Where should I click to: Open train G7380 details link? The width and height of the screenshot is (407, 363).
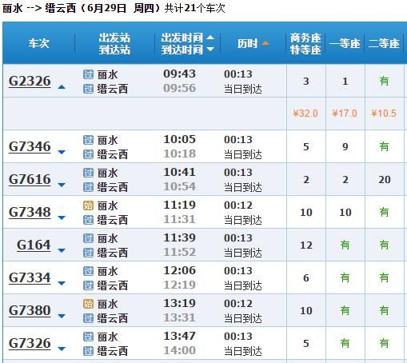click(30, 310)
